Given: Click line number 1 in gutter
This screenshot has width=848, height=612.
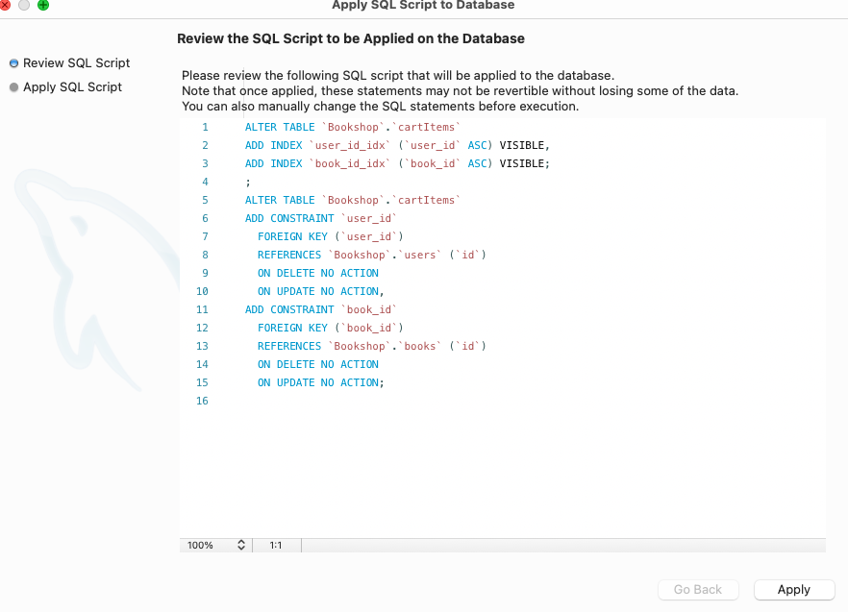Looking at the screenshot, I should [205, 127].
